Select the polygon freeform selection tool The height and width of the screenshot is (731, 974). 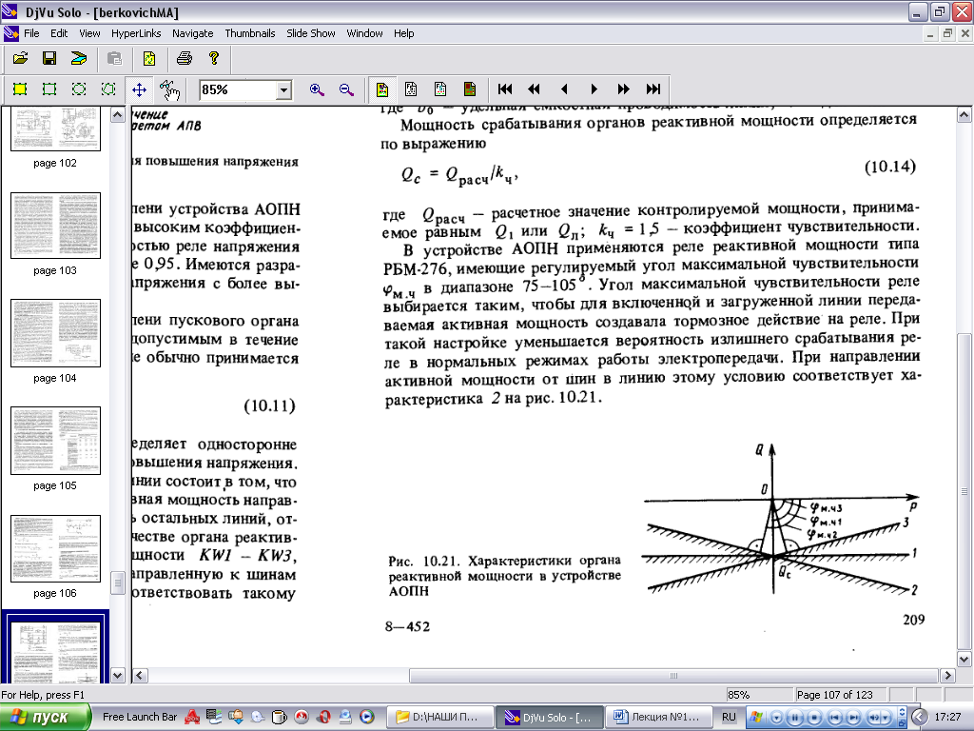click(108, 89)
